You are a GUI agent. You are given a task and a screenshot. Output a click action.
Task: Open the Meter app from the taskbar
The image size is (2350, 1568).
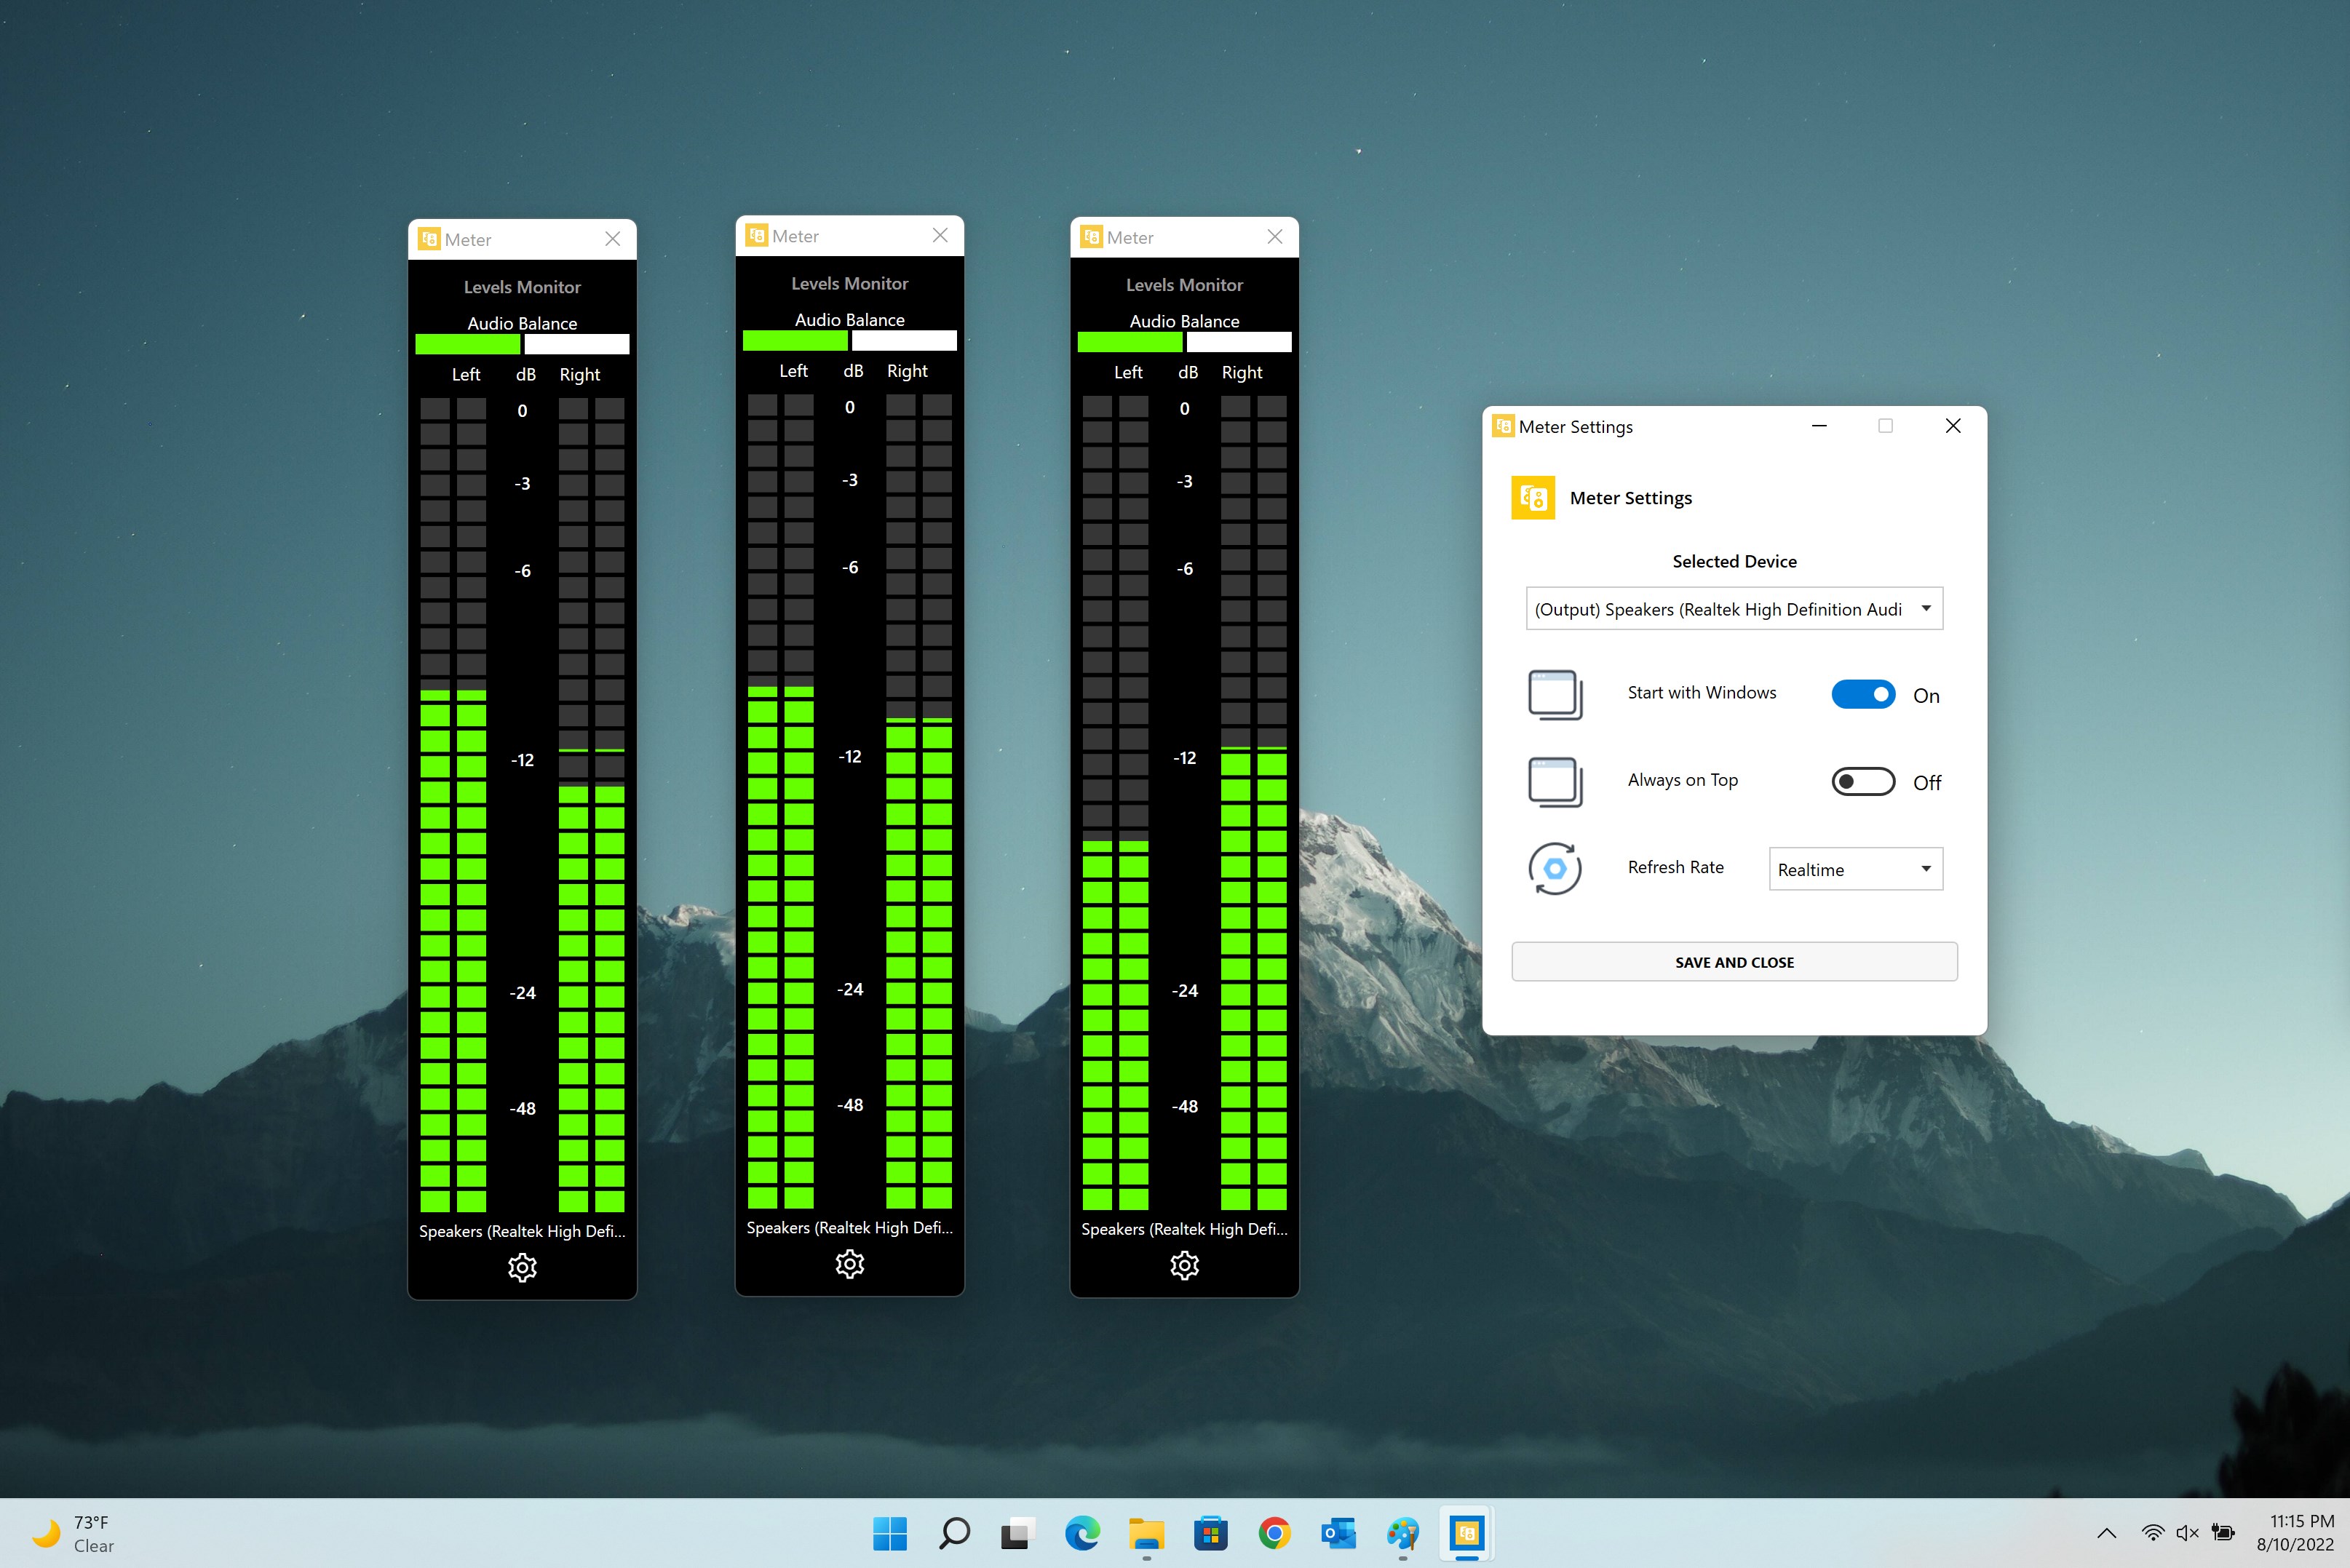pos(1466,1533)
